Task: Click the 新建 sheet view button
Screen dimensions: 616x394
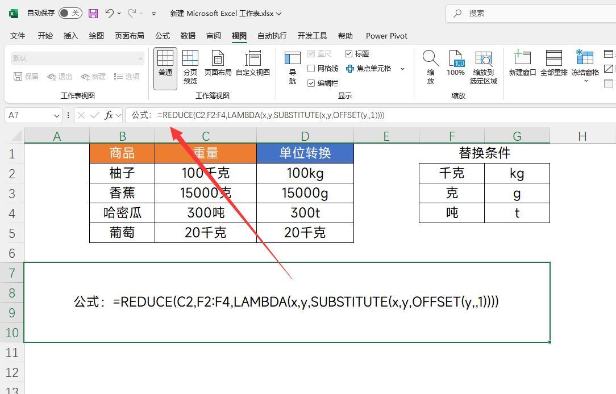Action: [x=93, y=77]
